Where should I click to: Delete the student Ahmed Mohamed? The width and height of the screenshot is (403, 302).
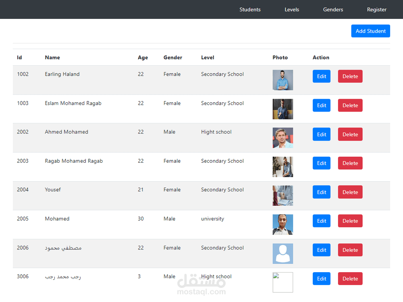coord(350,134)
